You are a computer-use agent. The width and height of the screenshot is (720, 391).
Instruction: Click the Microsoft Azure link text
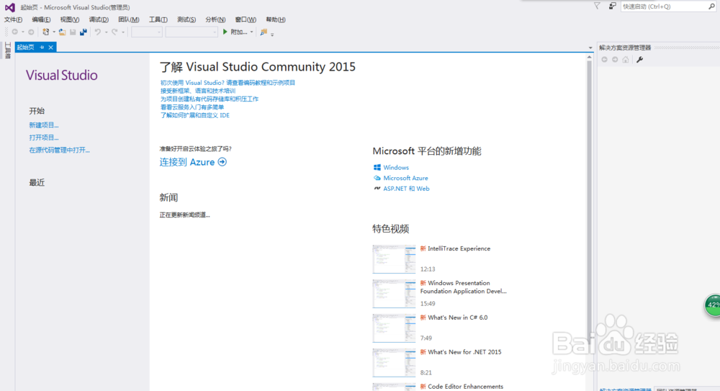point(405,179)
